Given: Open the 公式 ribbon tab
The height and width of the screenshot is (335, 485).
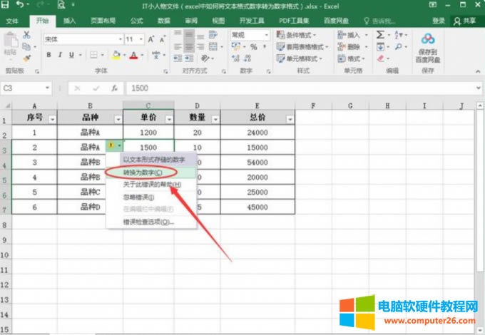Looking at the screenshot, I should [136, 21].
